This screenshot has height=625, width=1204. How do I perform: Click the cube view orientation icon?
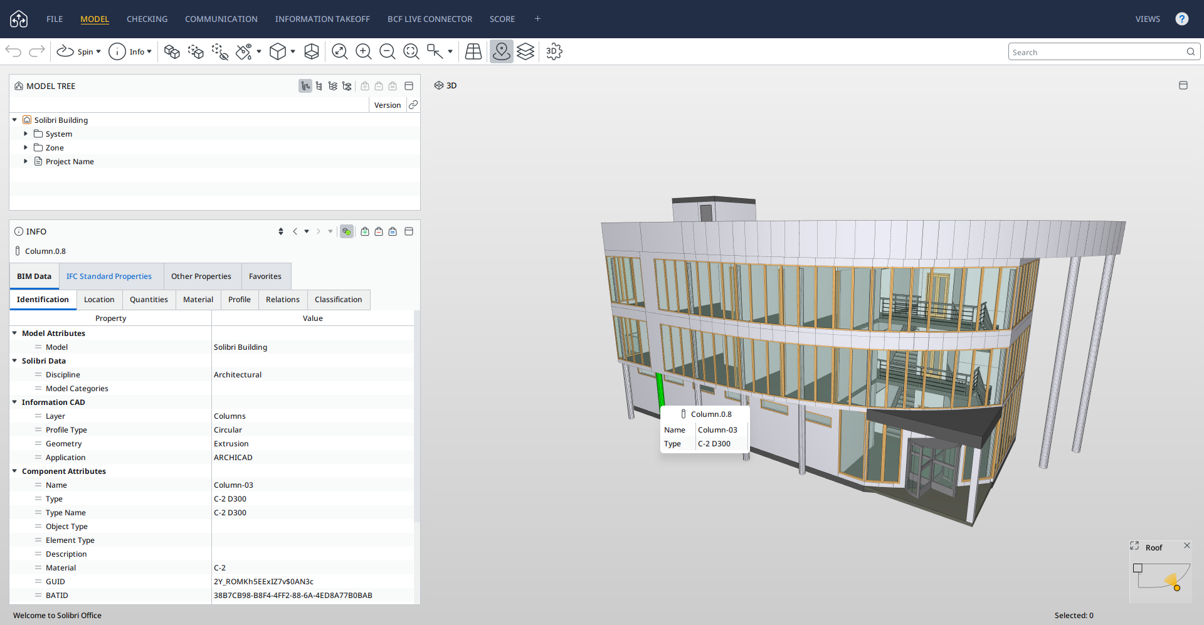(x=278, y=51)
